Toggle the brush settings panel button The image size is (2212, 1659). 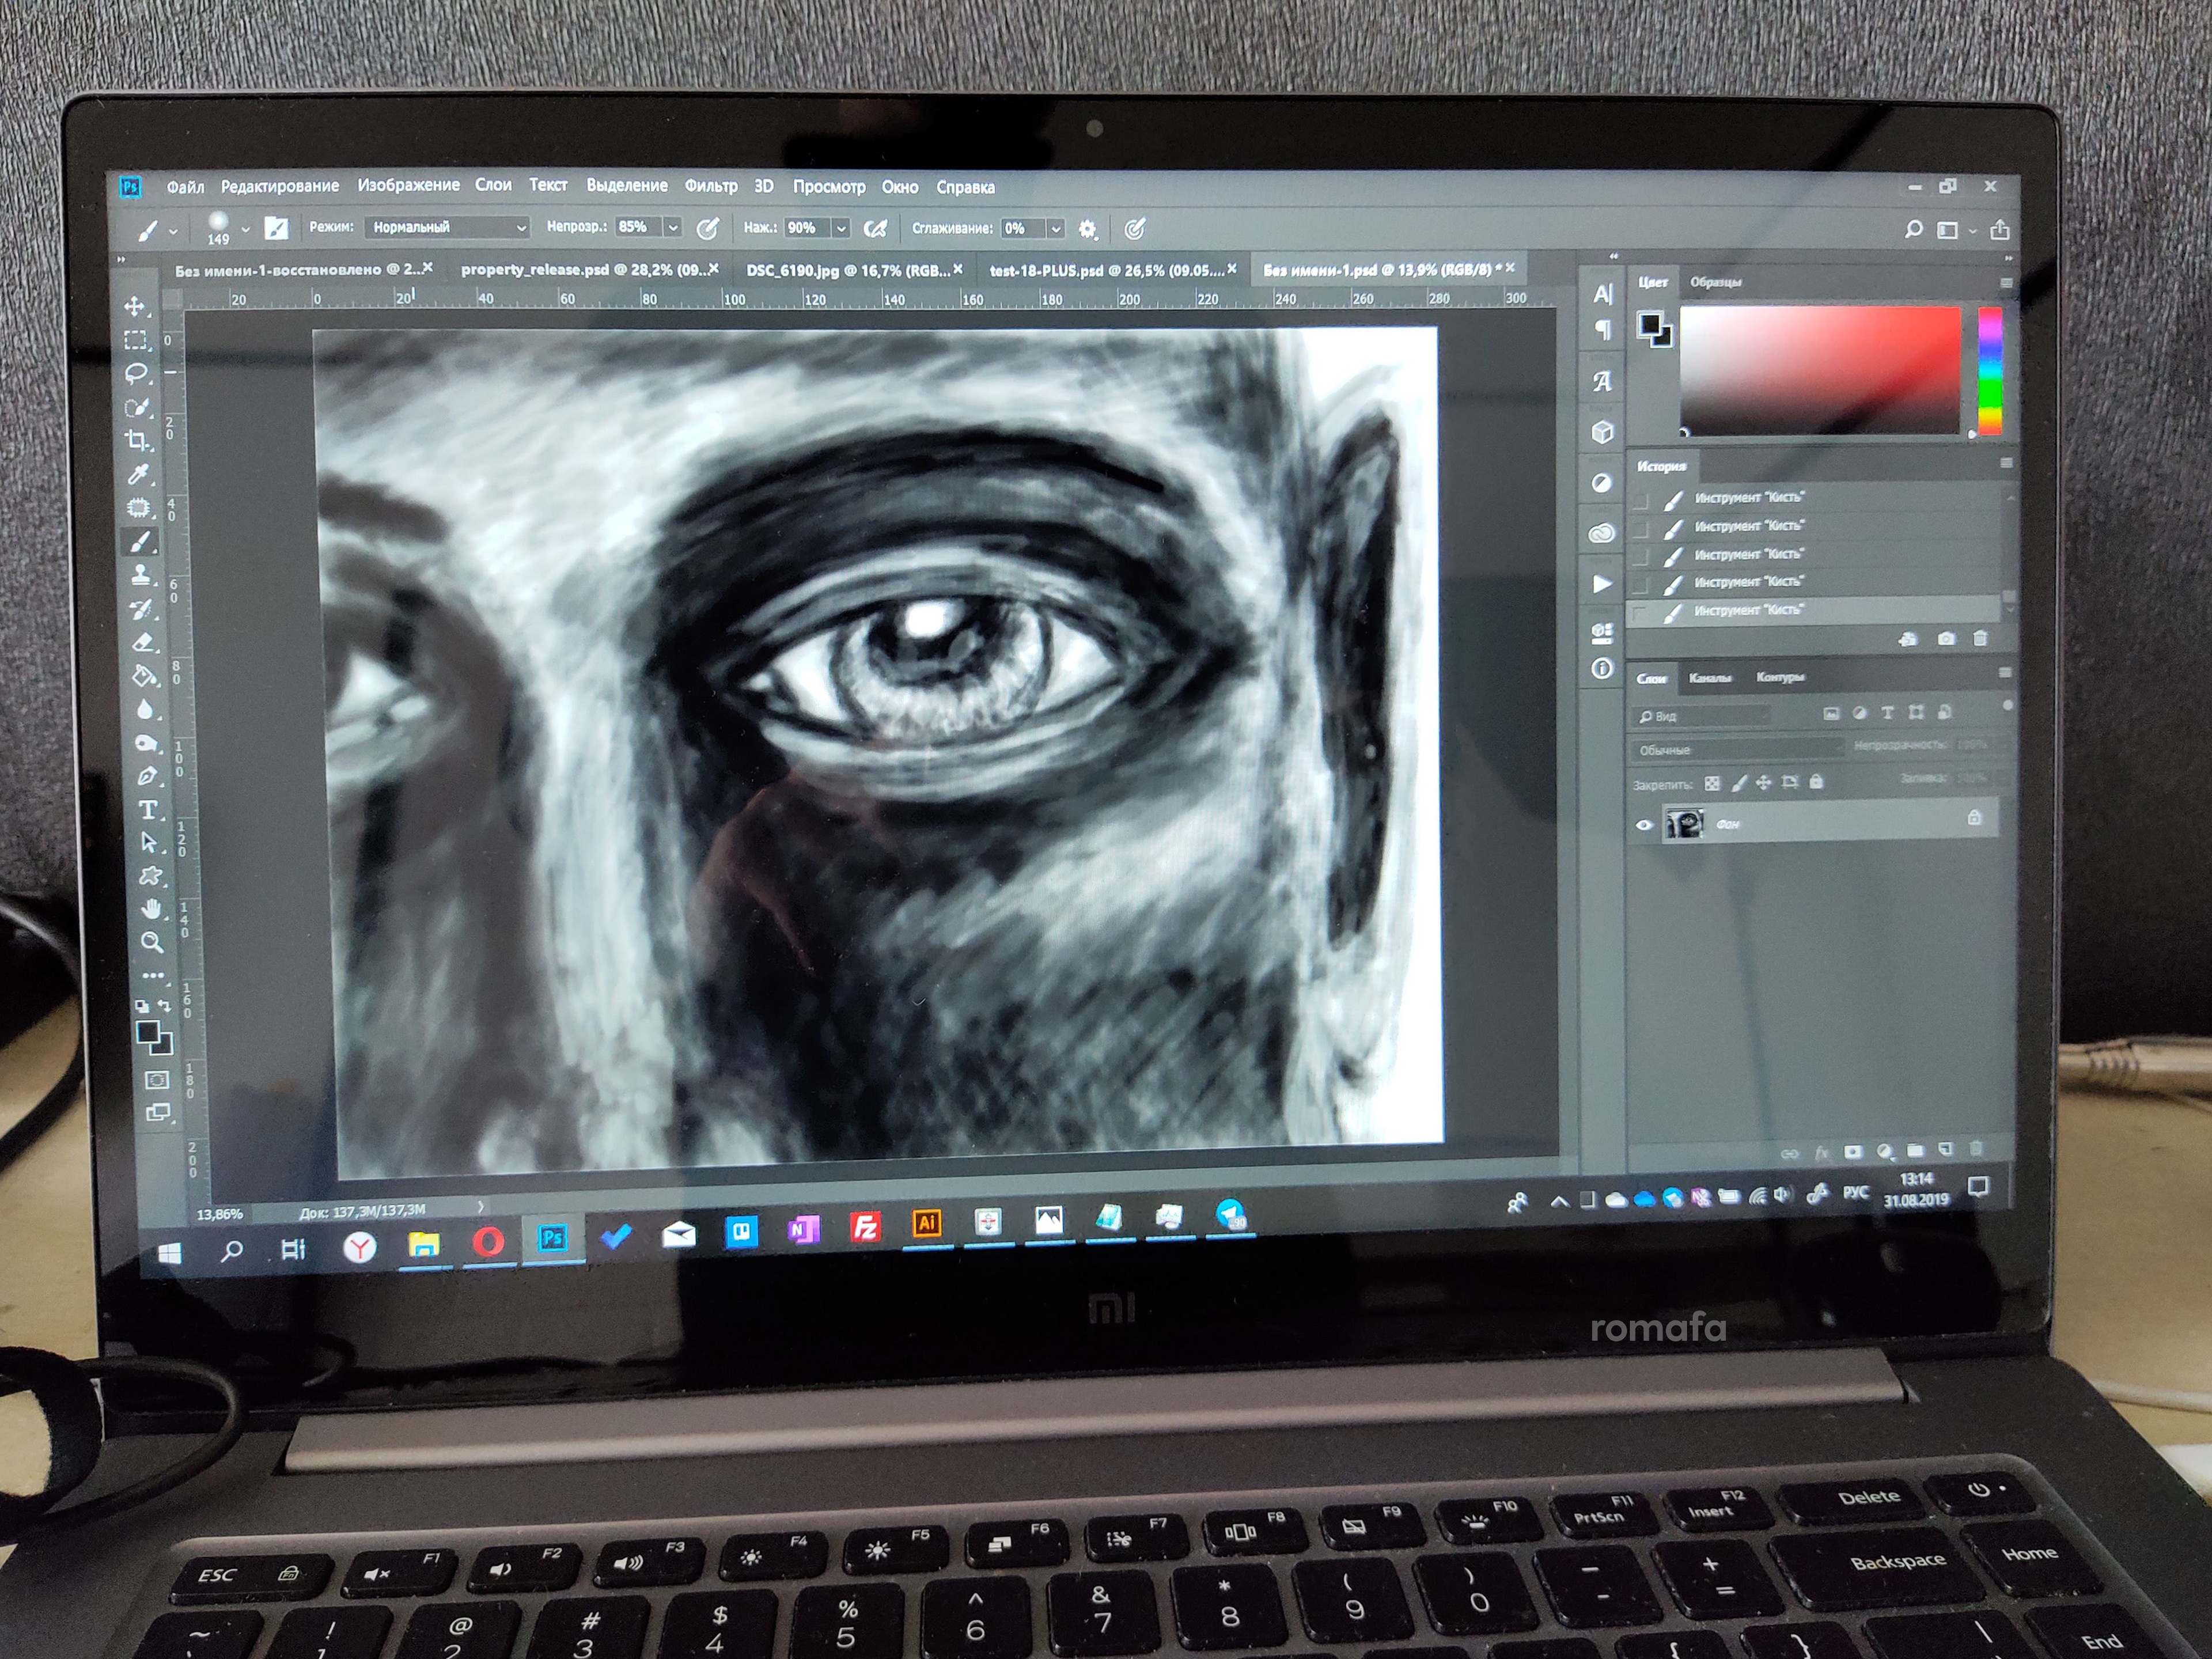click(276, 228)
